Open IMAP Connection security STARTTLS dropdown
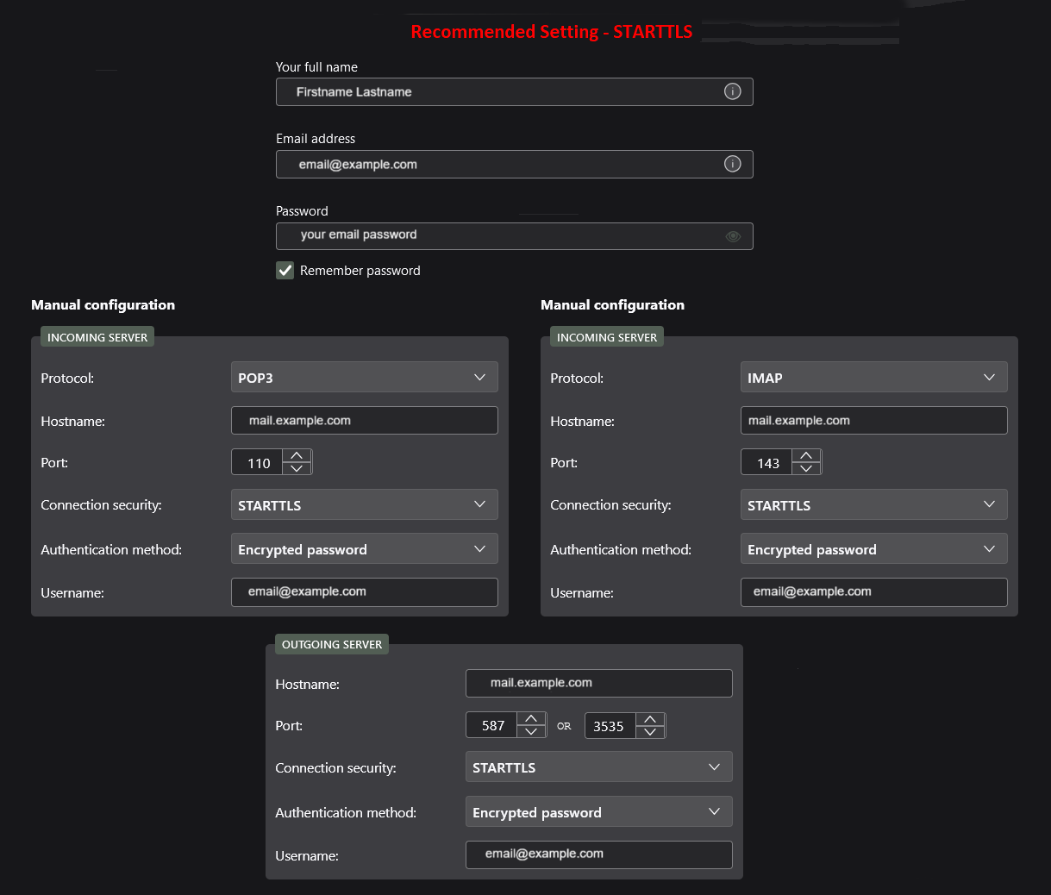 pos(873,505)
